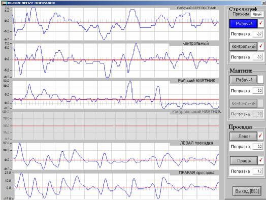Click the Поправка field with value 1.2
This screenshot has height=200, width=266.
(x=258, y=172)
